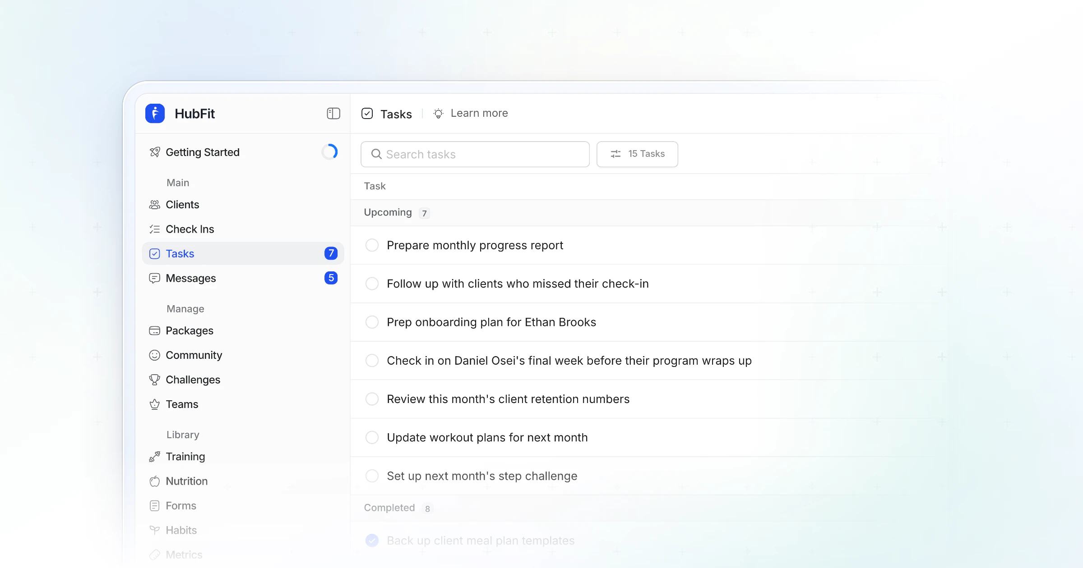Open task text Update workout plans for next month
1083x568 pixels.
[487, 438]
